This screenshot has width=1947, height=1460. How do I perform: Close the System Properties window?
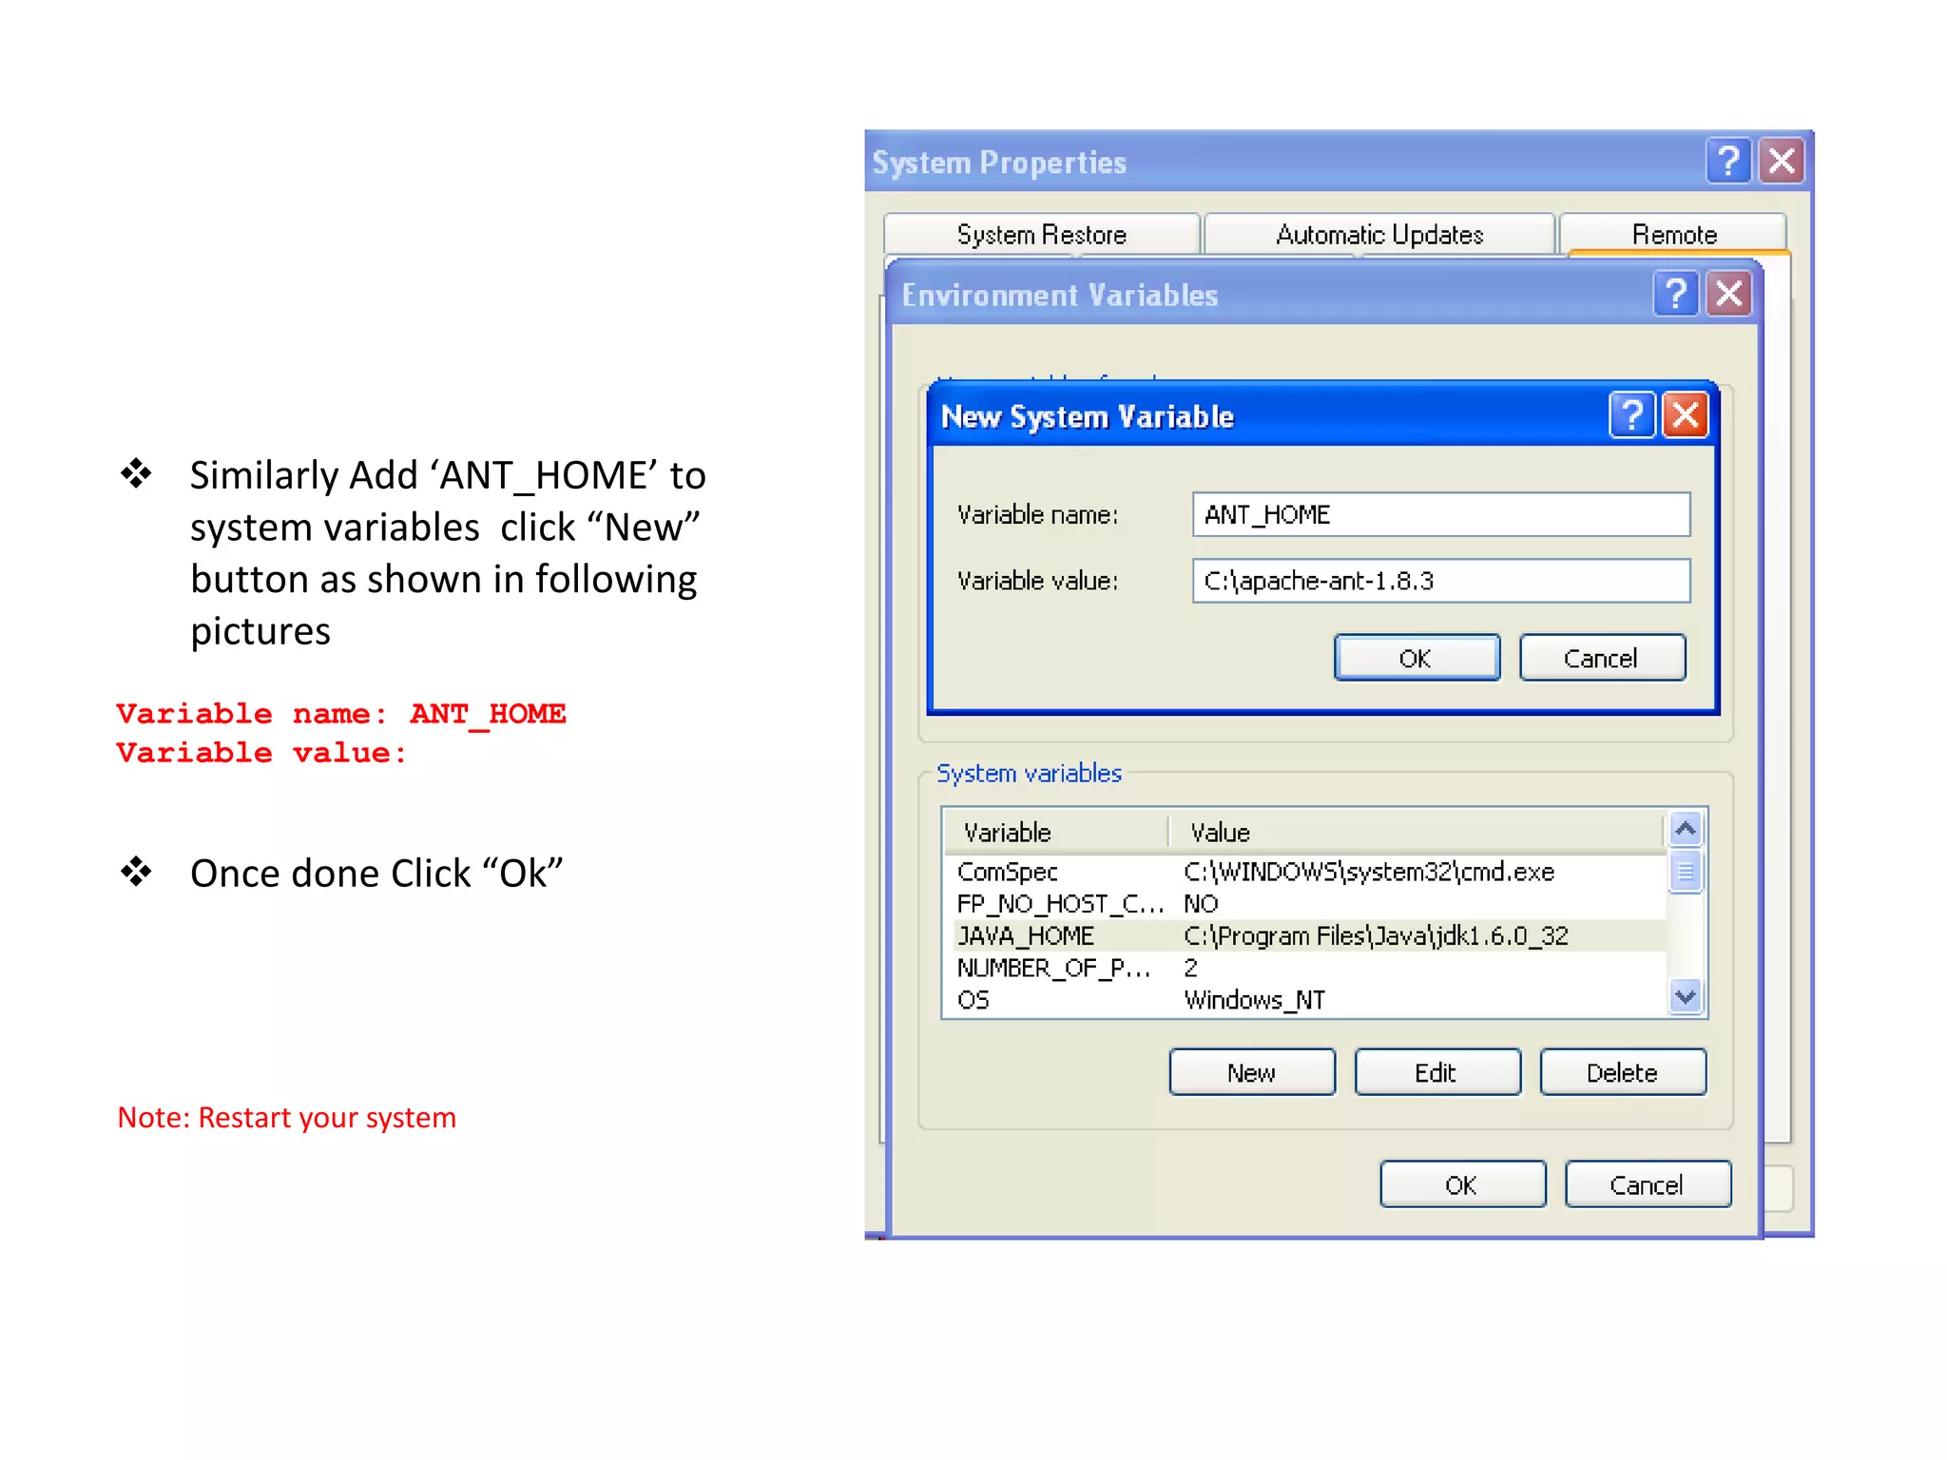coord(1782,161)
